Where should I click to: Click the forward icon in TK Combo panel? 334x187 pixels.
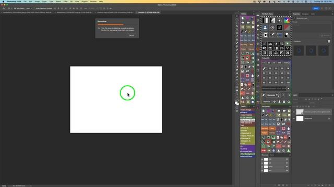point(284,111)
